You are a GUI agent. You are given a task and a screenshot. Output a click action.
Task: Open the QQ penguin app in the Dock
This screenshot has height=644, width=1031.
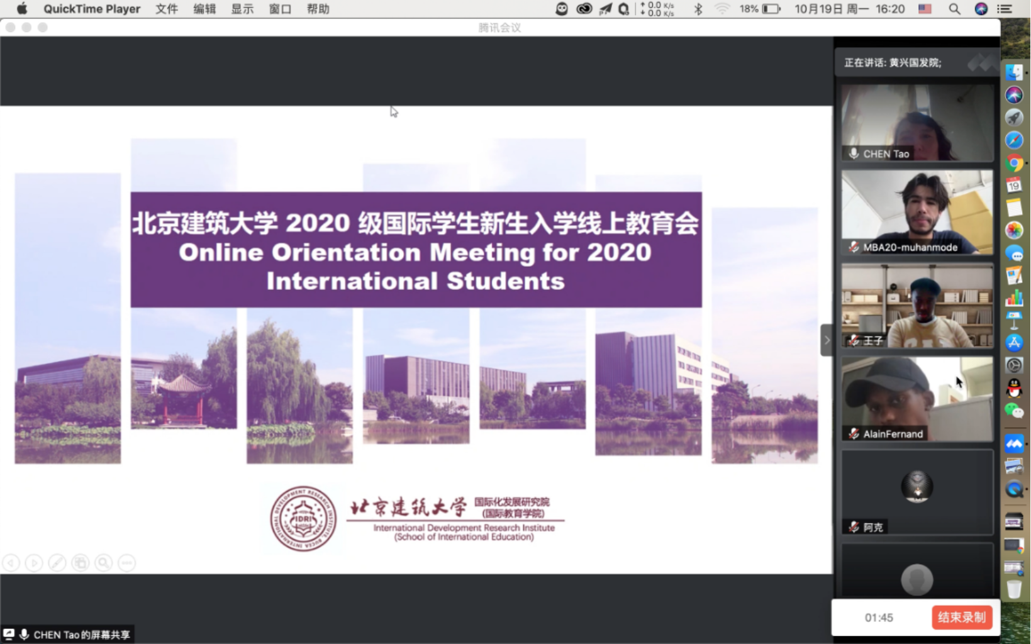coord(1014,389)
